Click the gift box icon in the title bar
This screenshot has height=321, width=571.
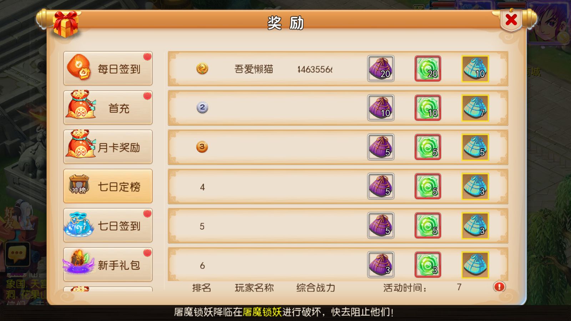66,24
